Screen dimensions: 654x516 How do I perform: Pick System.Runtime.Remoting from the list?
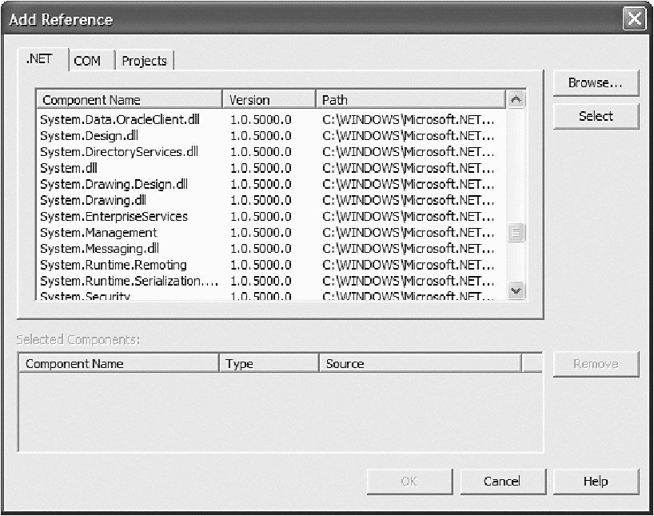pyautogui.click(x=114, y=265)
